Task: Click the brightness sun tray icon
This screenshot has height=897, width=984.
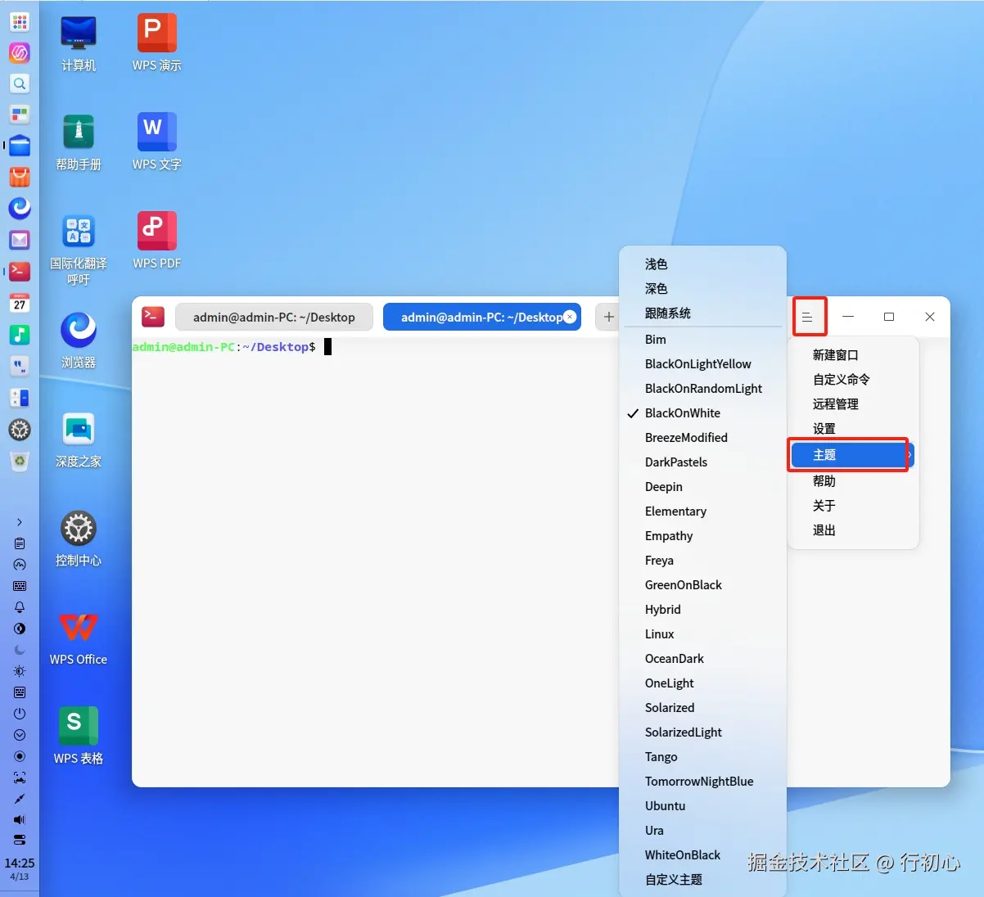Action: [20, 671]
